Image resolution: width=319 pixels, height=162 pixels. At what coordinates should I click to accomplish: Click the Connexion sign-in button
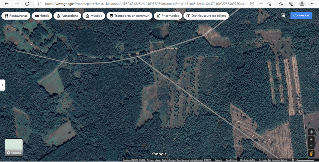pos(301,15)
